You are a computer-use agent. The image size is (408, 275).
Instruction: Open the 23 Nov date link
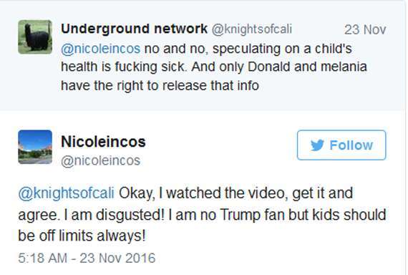(x=365, y=29)
